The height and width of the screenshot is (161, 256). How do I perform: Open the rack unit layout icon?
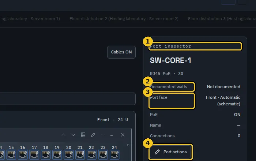[x=83, y=135]
